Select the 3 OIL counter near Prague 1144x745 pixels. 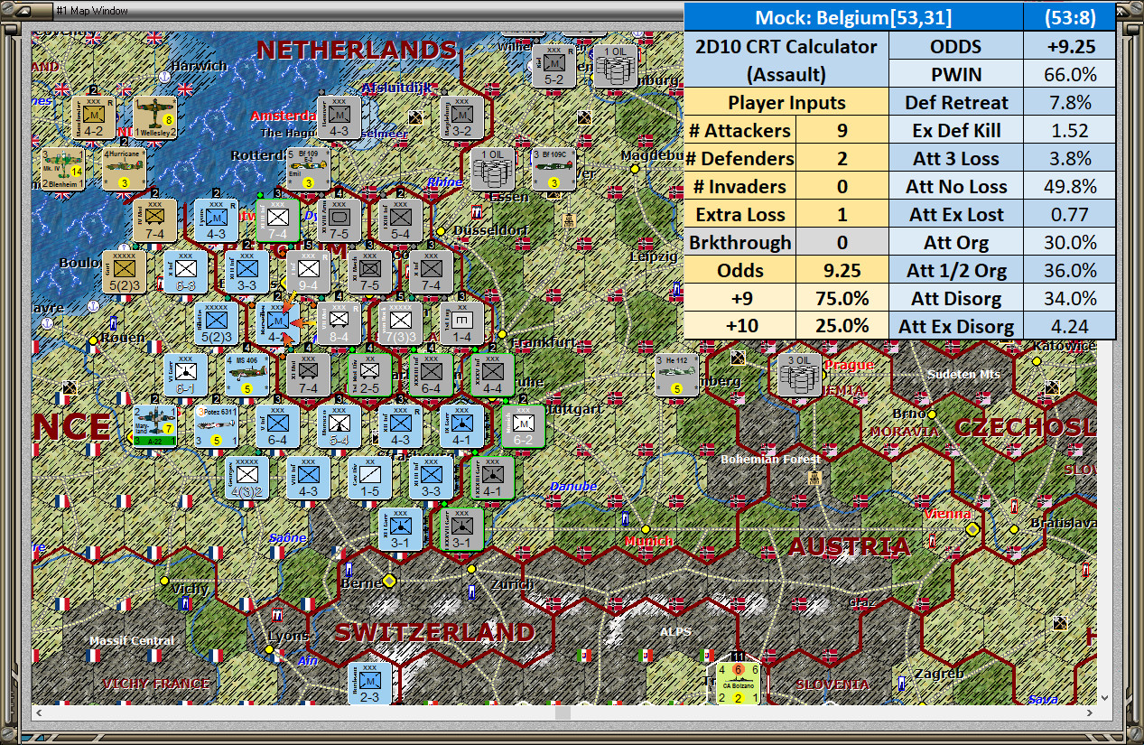[x=800, y=375]
